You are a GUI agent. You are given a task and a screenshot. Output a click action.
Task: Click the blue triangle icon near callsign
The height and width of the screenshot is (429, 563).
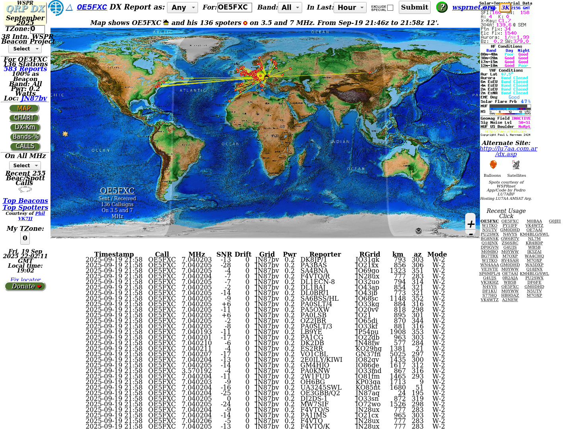pyautogui.click(x=69, y=8)
